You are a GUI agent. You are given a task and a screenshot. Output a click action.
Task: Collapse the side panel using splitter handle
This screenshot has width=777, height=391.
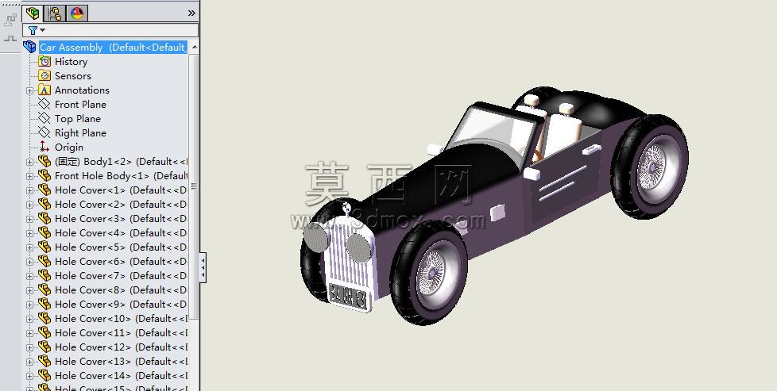(x=203, y=268)
